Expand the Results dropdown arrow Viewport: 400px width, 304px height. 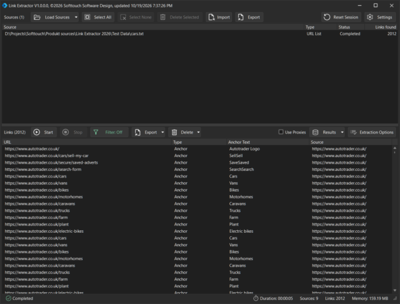[343, 132]
